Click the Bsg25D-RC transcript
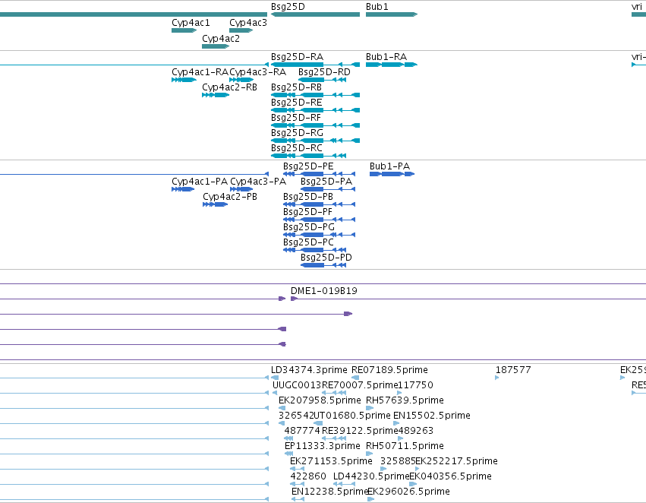Screen dimensions: 646x503 (x=309, y=156)
